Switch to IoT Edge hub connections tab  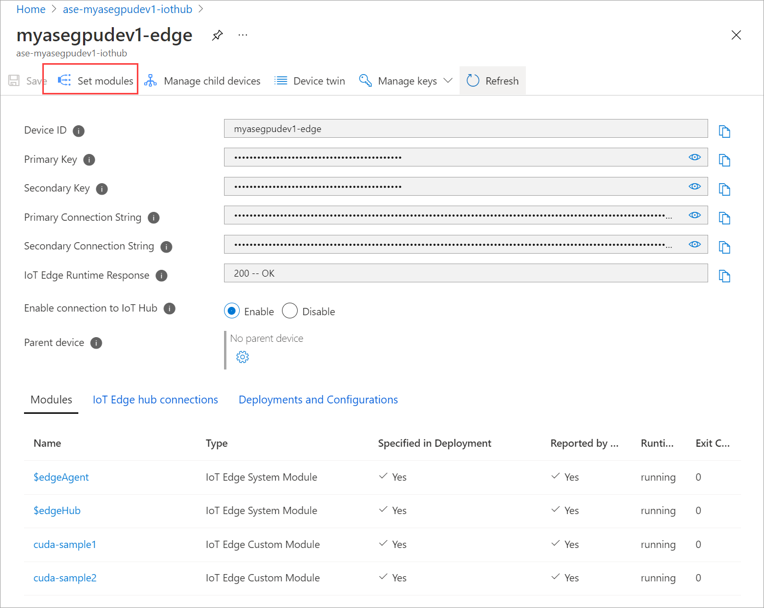(155, 400)
